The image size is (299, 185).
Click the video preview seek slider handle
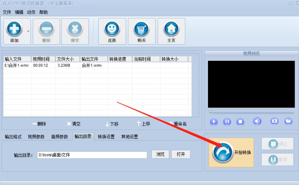211,112
